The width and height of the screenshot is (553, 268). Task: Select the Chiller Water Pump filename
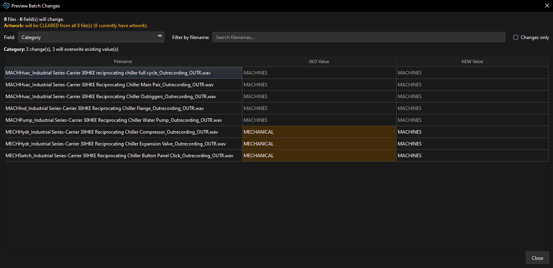123,120
